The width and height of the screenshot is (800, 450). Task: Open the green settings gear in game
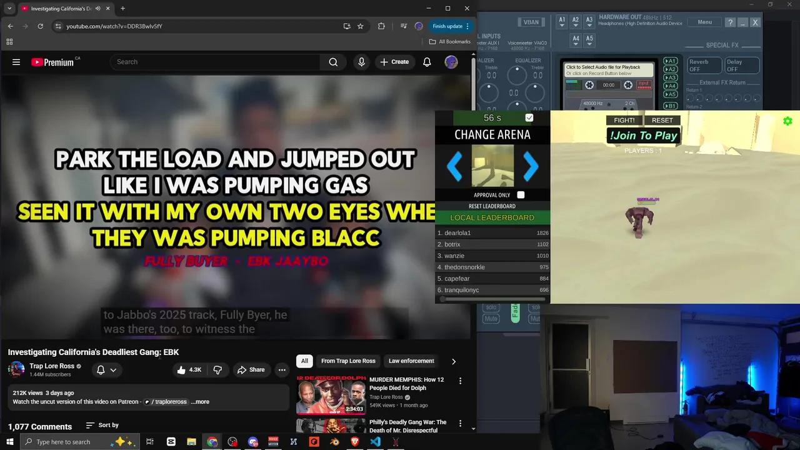(787, 121)
